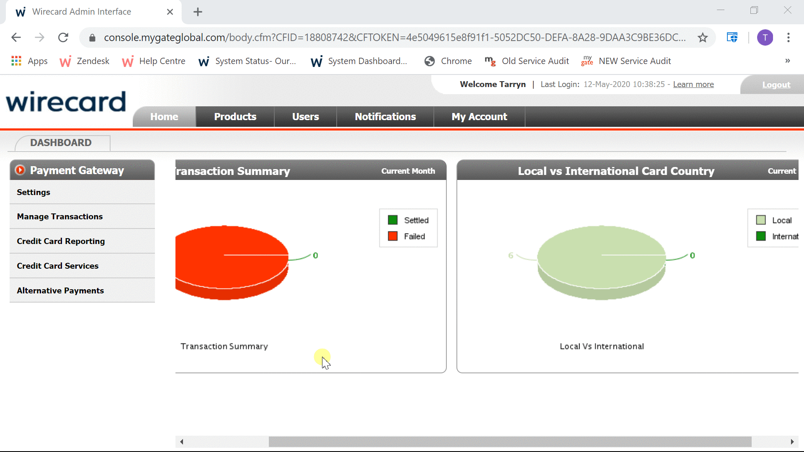Bookmark this page with the star icon

coord(703,38)
